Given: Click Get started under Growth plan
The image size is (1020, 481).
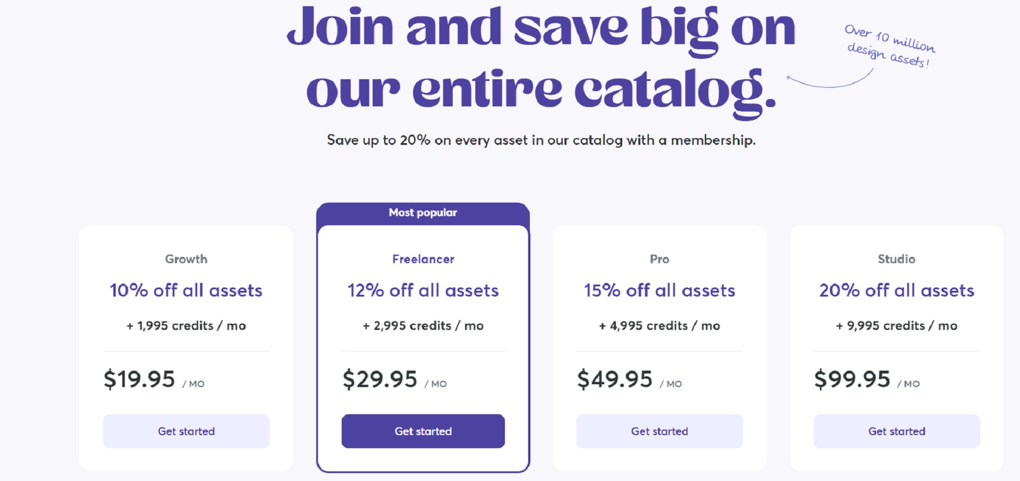Looking at the screenshot, I should click(186, 431).
